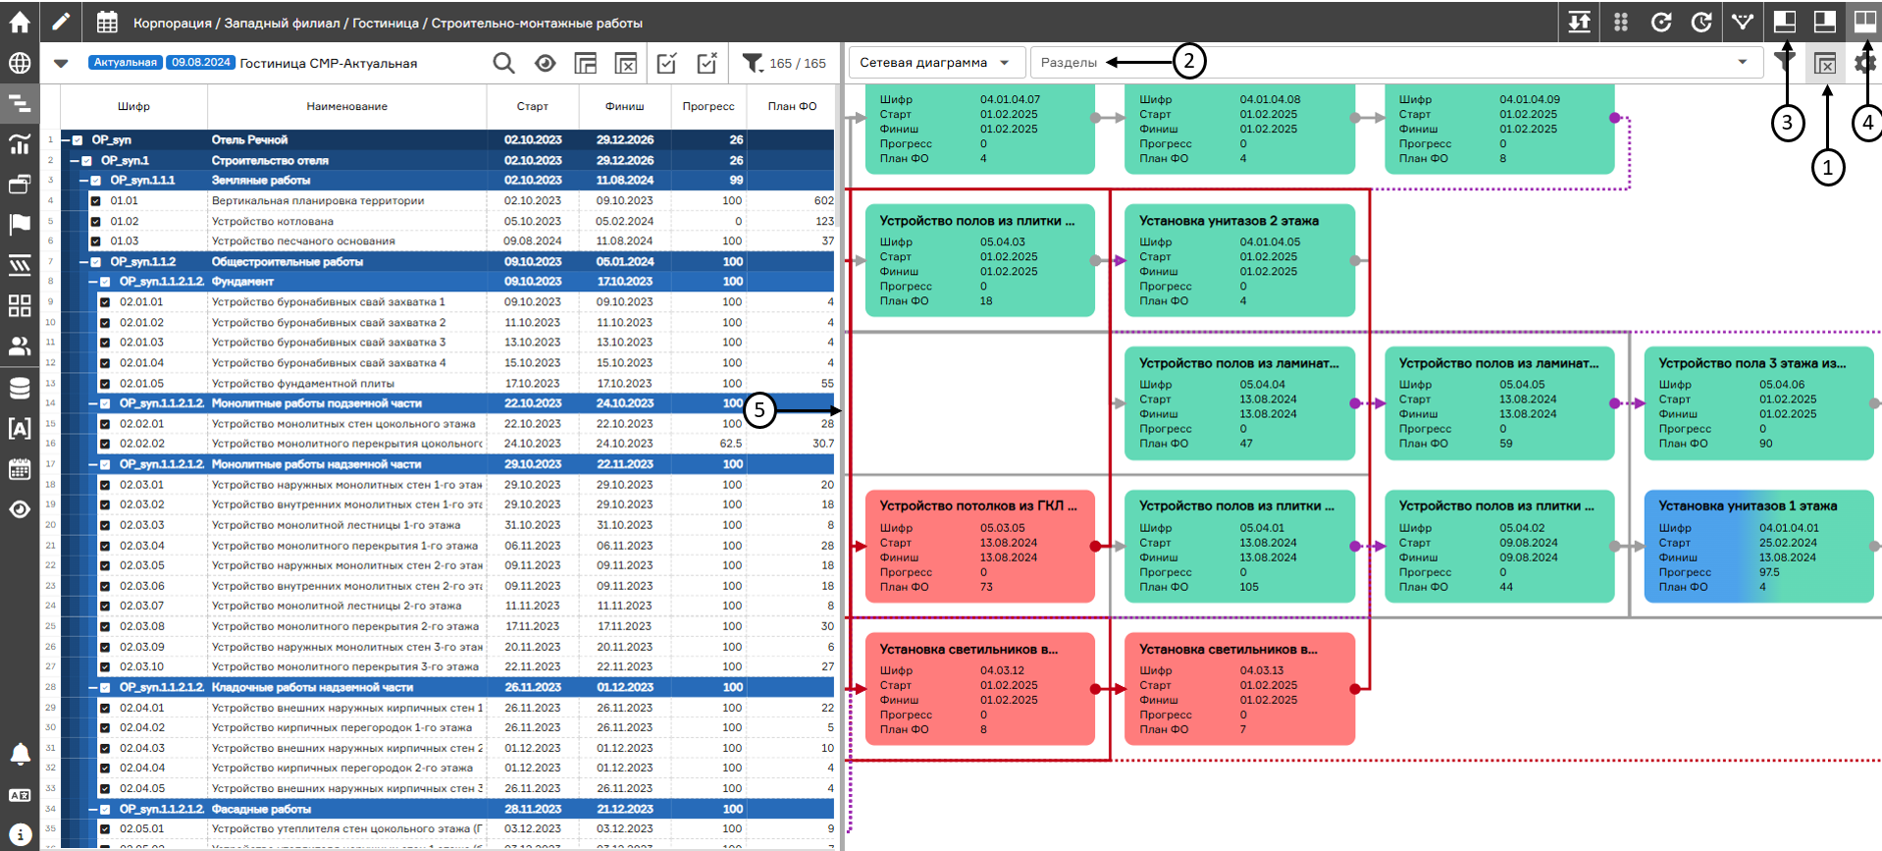Image resolution: width=1882 pixels, height=851 pixels.
Task: Click the reset table layout icon
Action: (x=625, y=64)
